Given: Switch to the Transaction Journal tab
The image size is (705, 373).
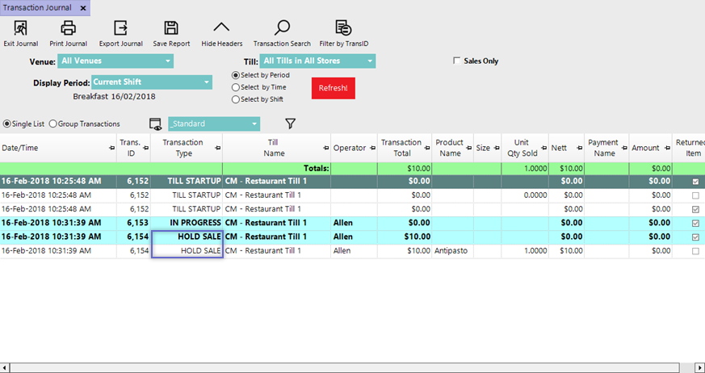Looking at the screenshot, I should coord(37,7).
